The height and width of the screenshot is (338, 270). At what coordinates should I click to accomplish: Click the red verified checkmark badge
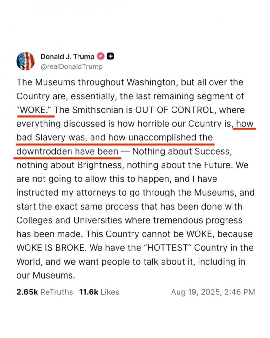click(101, 57)
